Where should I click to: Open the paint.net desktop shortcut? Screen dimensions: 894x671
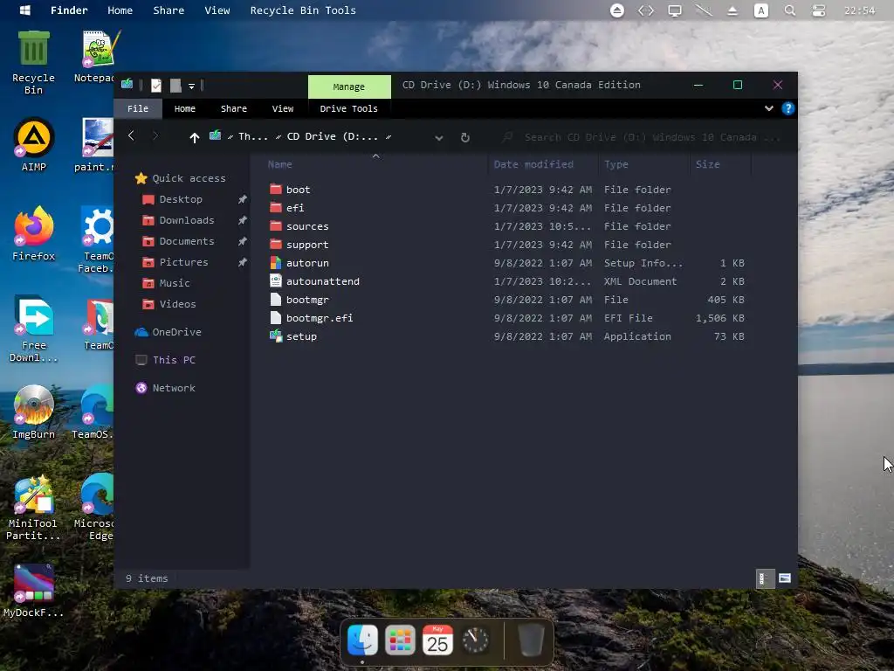point(97,145)
